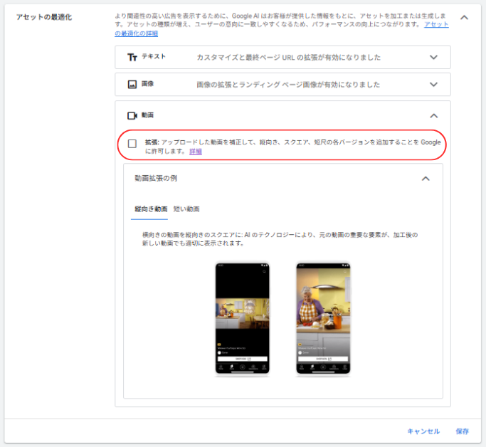Click the 動画拡張の例 panel title
The width and height of the screenshot is (486, 447).
click(156, 179)
